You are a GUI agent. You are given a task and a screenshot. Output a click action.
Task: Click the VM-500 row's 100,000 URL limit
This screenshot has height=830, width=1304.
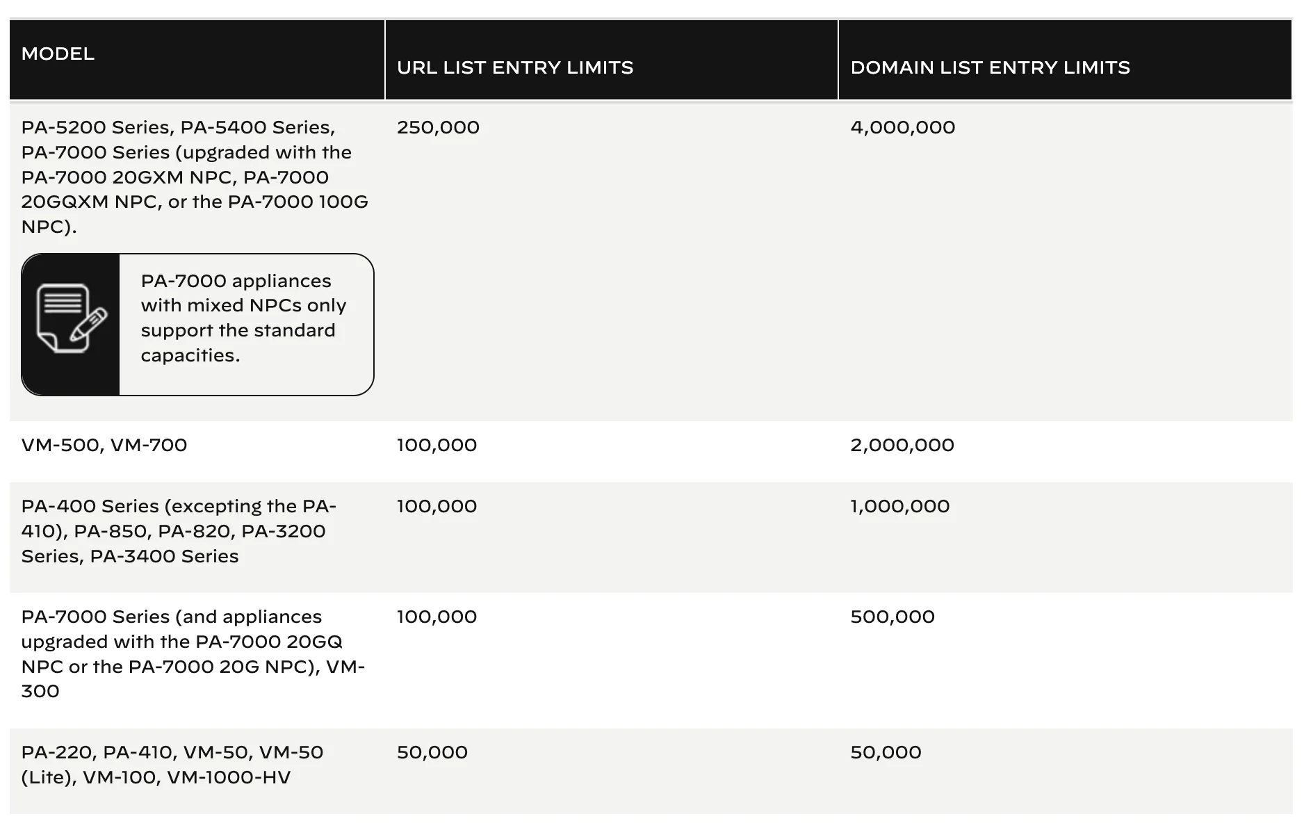[437, 445]
